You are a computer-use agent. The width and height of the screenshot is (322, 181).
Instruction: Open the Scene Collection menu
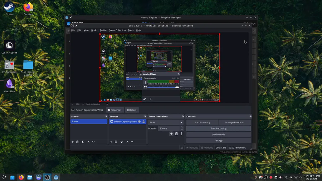(x=117, y=30)
